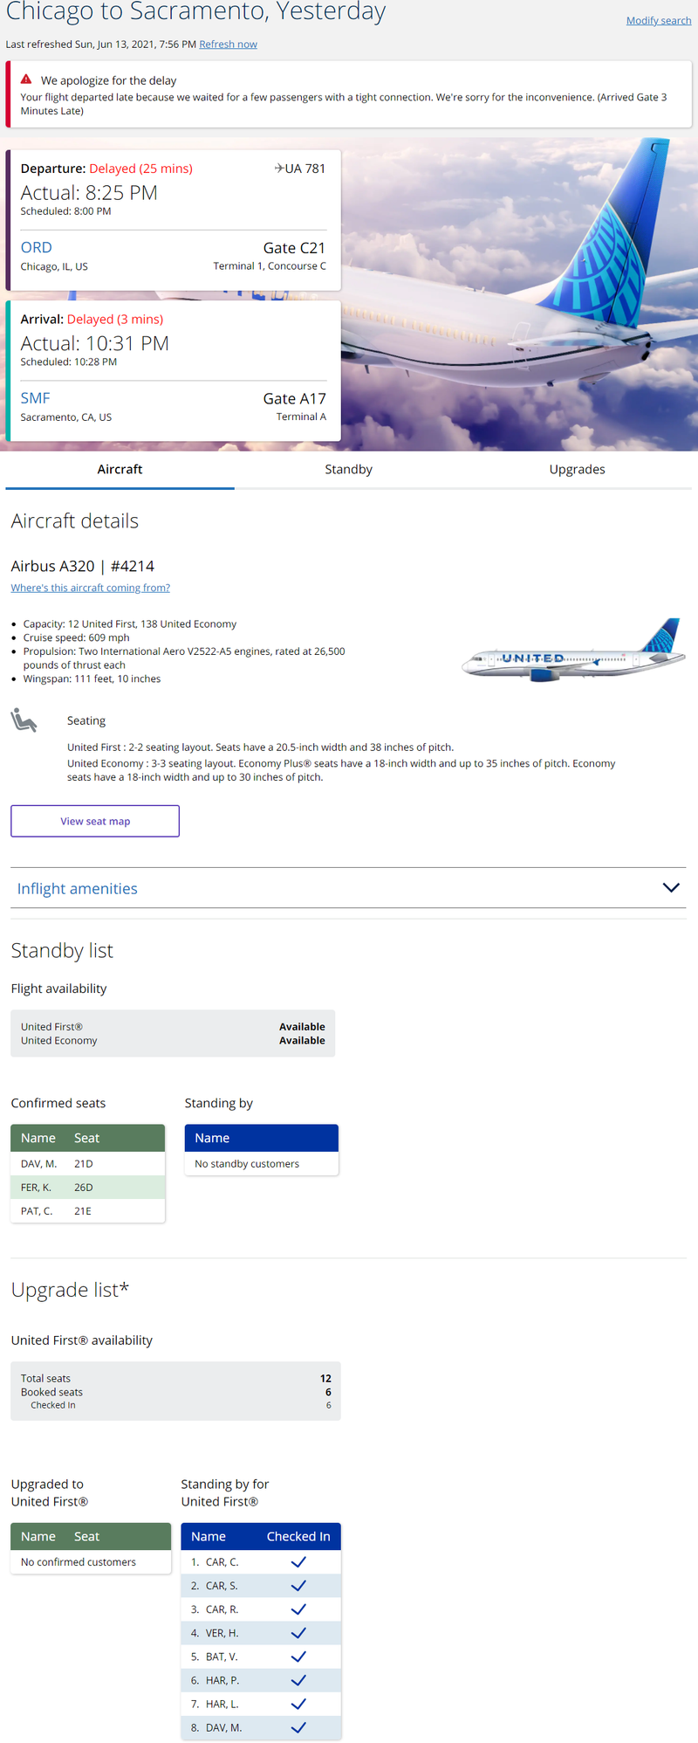Viewport: 698px width, 1743px height.
Task: Open the Aircraft tab
Action: (120, 470)
